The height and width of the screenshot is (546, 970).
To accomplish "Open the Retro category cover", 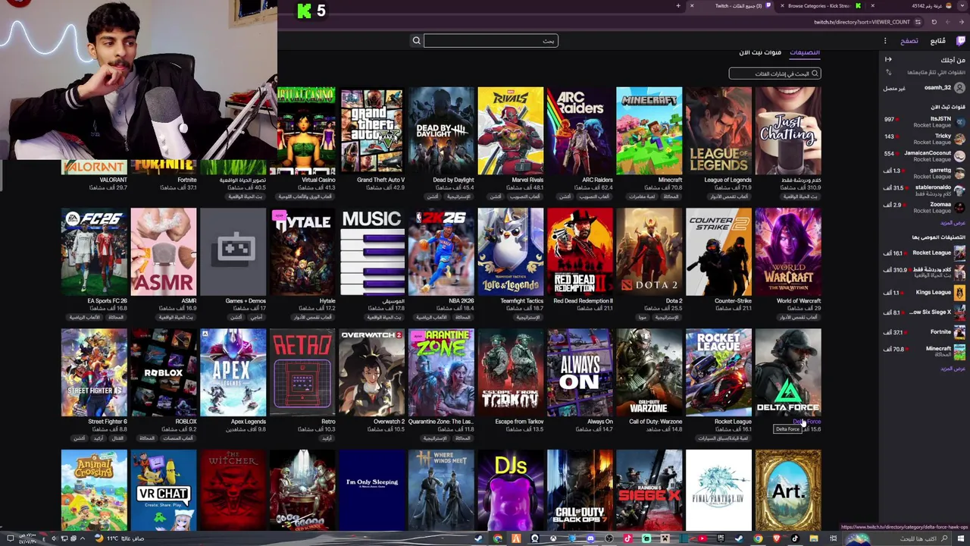I will click(302, 372).
